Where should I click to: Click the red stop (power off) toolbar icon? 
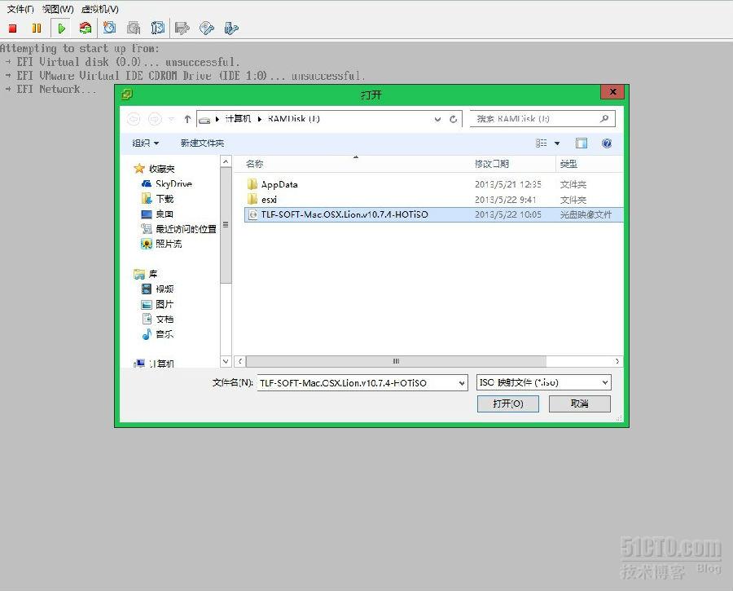(13, 29)
